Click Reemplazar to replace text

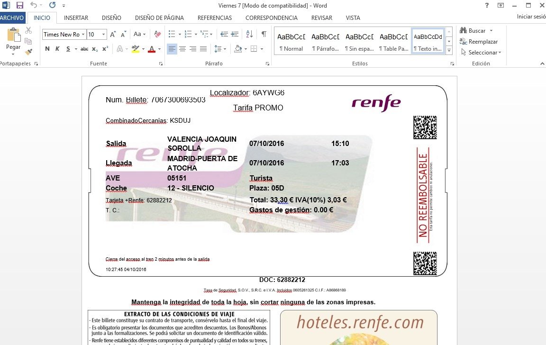point(478,41)
